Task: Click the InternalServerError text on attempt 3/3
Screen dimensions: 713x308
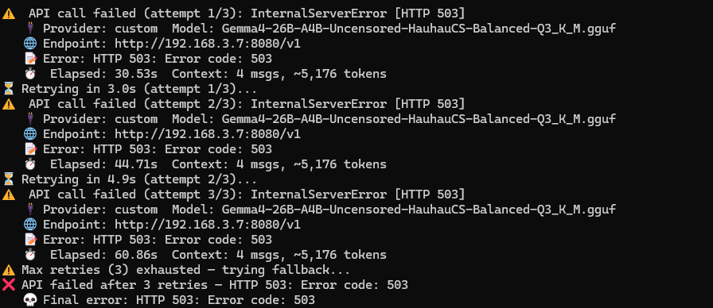Action: coord(319,194)
